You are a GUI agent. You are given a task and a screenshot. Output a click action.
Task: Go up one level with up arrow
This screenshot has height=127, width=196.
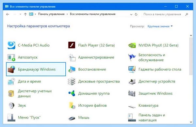[25, 14]
